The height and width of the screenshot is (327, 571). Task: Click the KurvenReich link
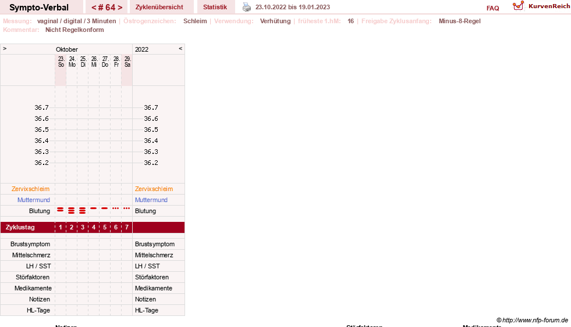point(549,6)
